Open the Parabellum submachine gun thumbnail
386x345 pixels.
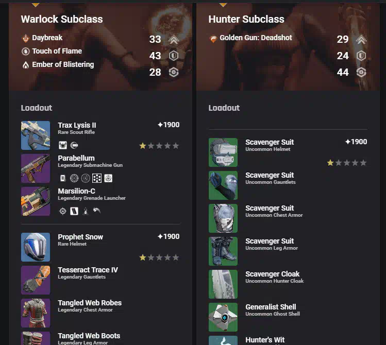(36, 168)
